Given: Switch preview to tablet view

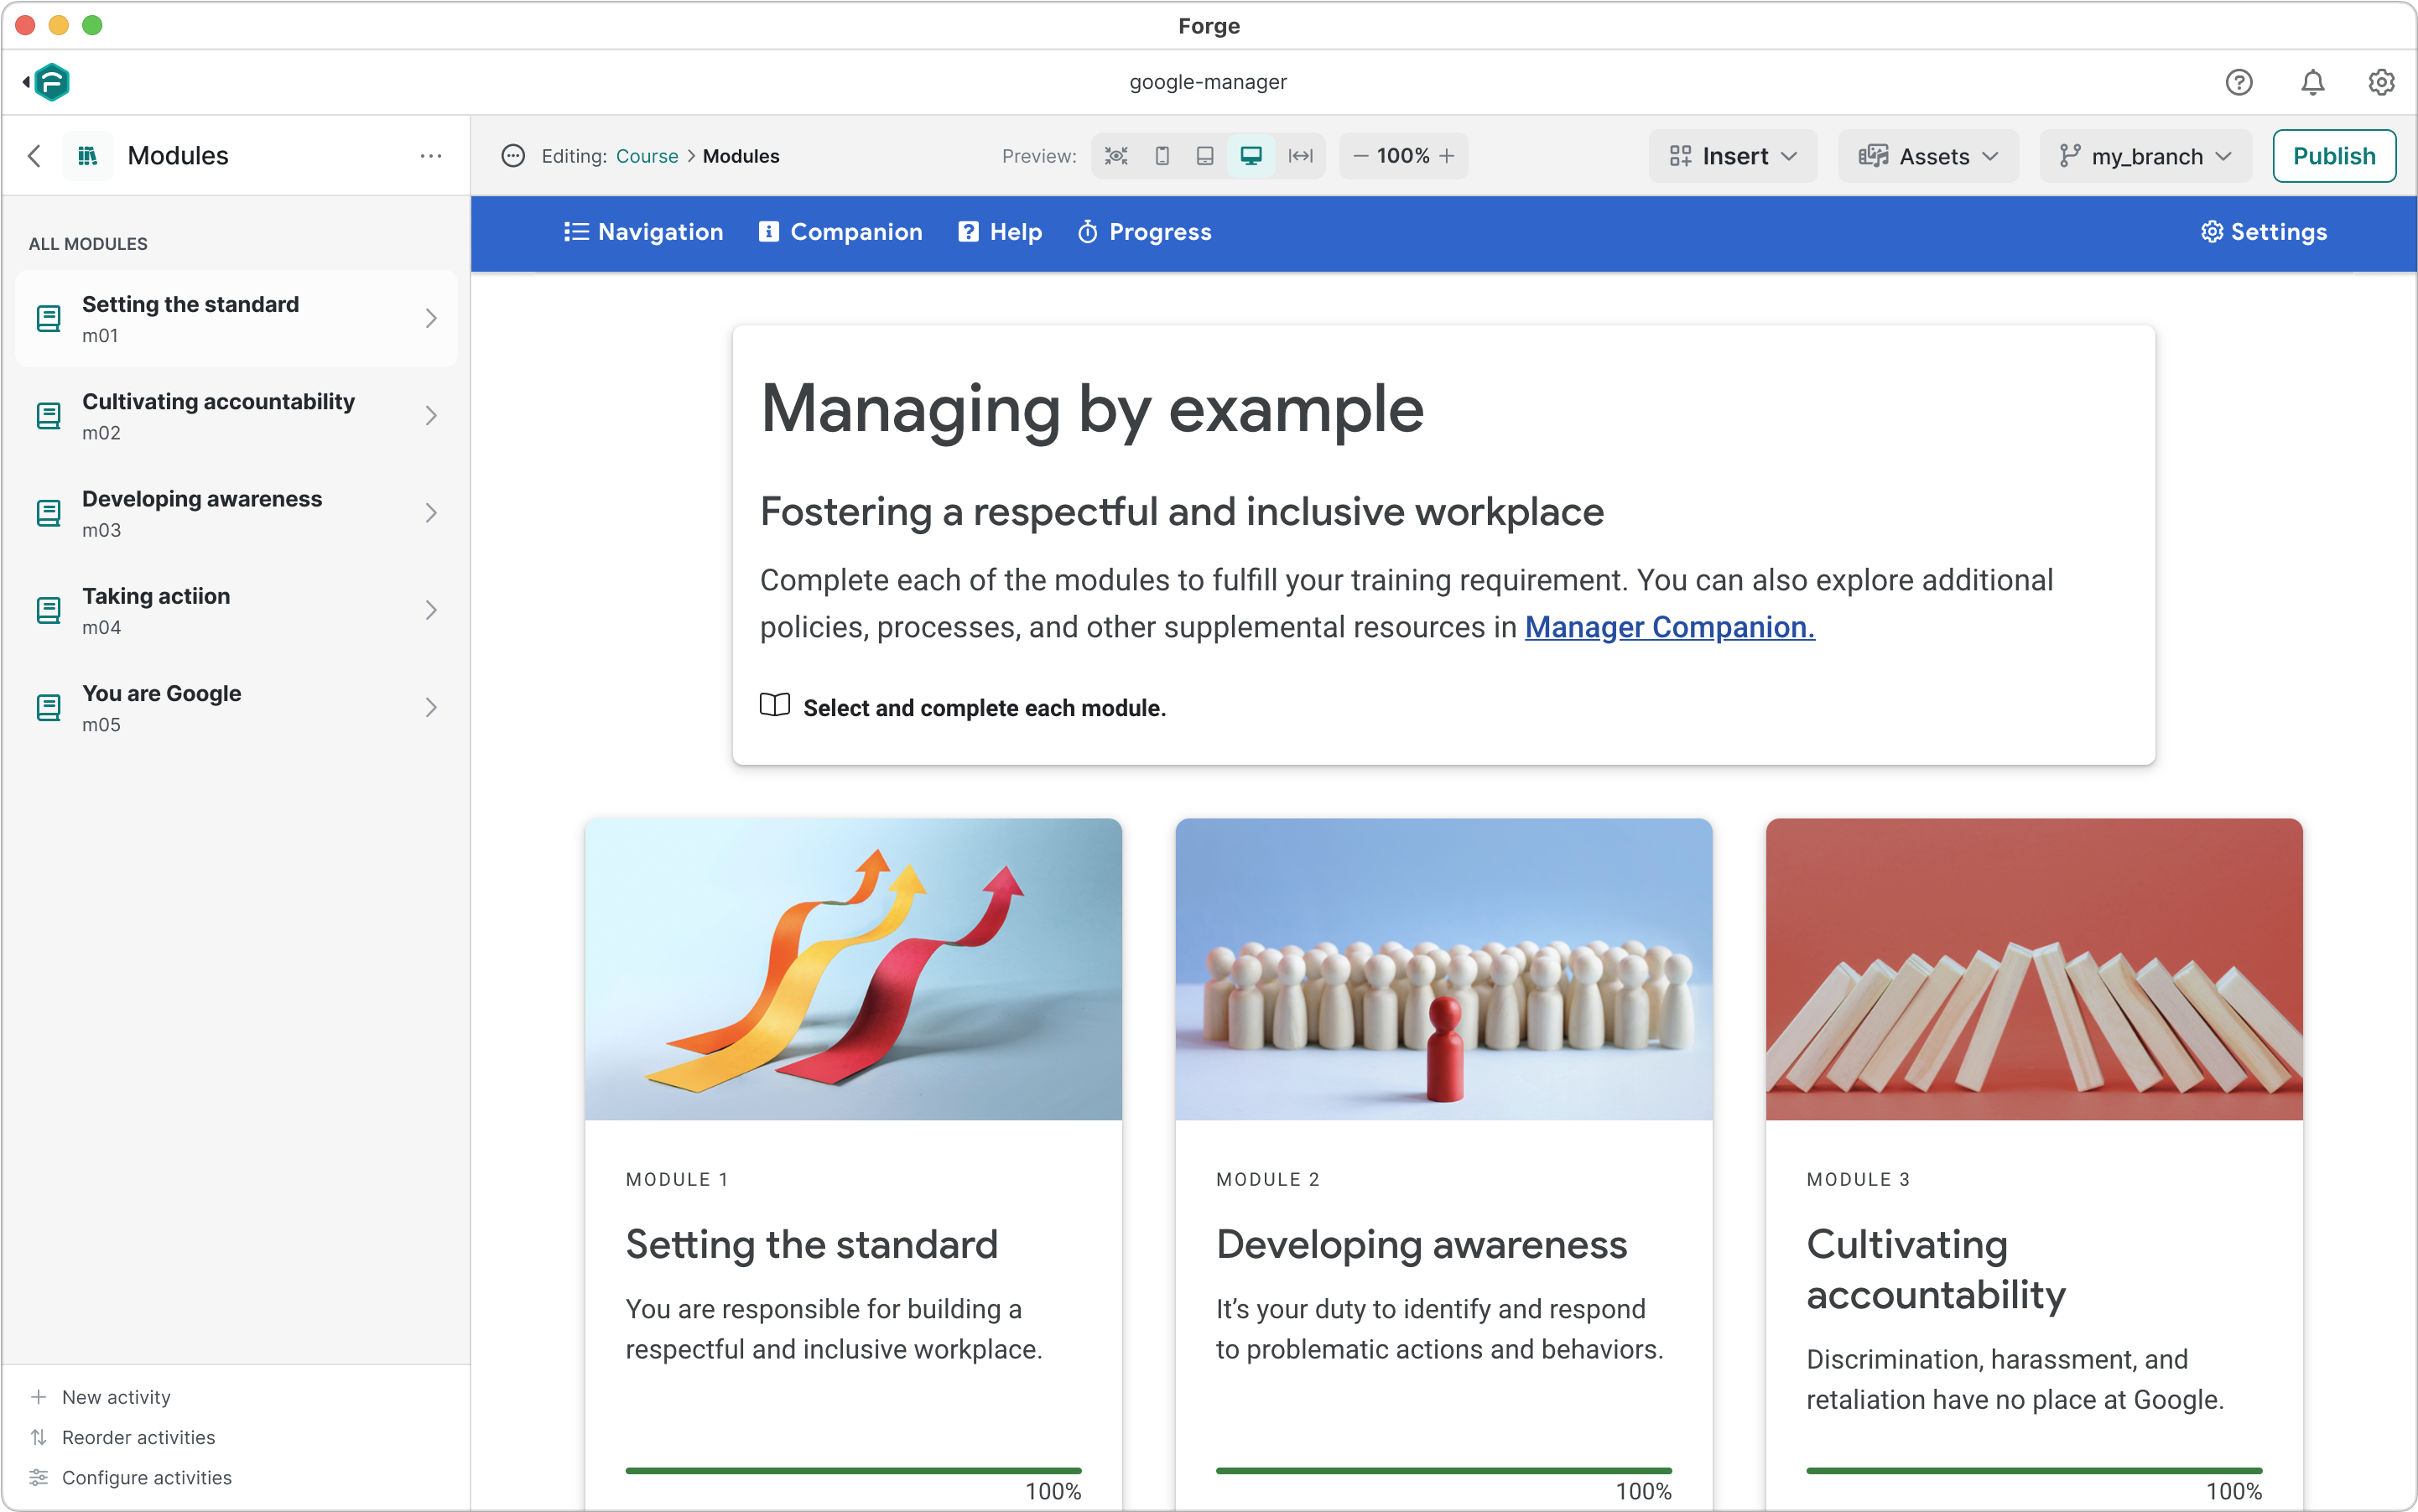Looking at the screenshot, I should (x=1205, y=156).
